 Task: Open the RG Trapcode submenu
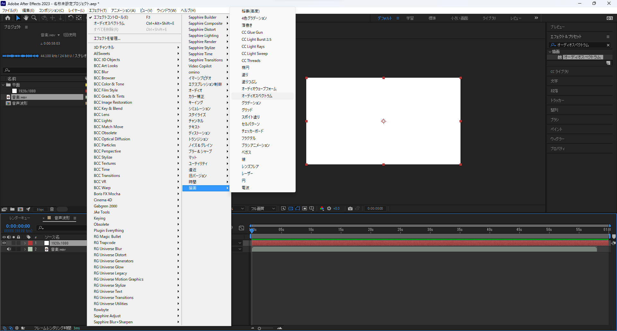135,243
